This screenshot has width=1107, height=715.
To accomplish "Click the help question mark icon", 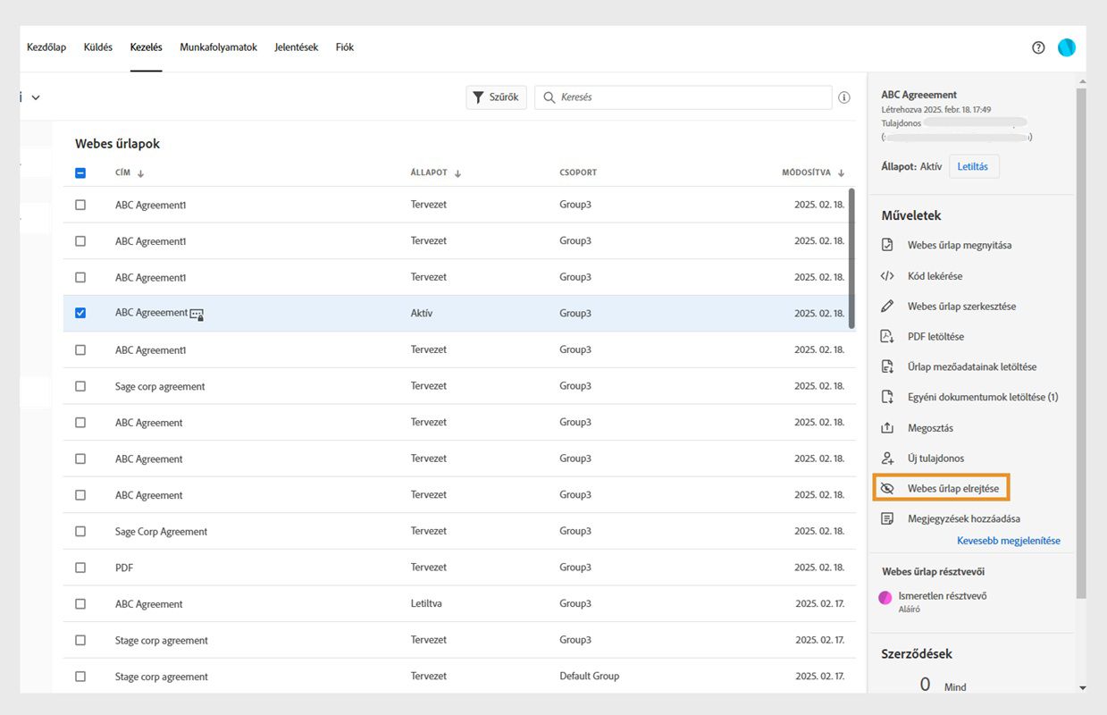I will click(x=1038, y=47).
